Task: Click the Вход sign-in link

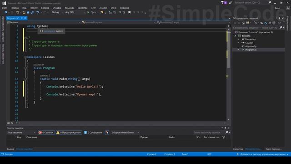Action: [x=277, y=8]
